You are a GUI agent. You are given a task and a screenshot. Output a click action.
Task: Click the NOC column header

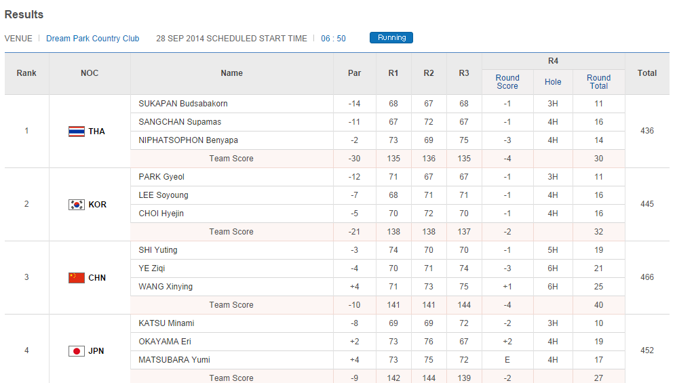[x=90, y=73]
